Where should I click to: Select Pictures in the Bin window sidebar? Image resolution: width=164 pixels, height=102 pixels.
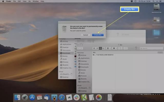point(84,76)
